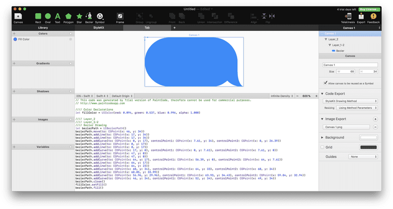Switch to the StyleKit tab
This screenshot has height=209, width=393.
pos(98,27)
